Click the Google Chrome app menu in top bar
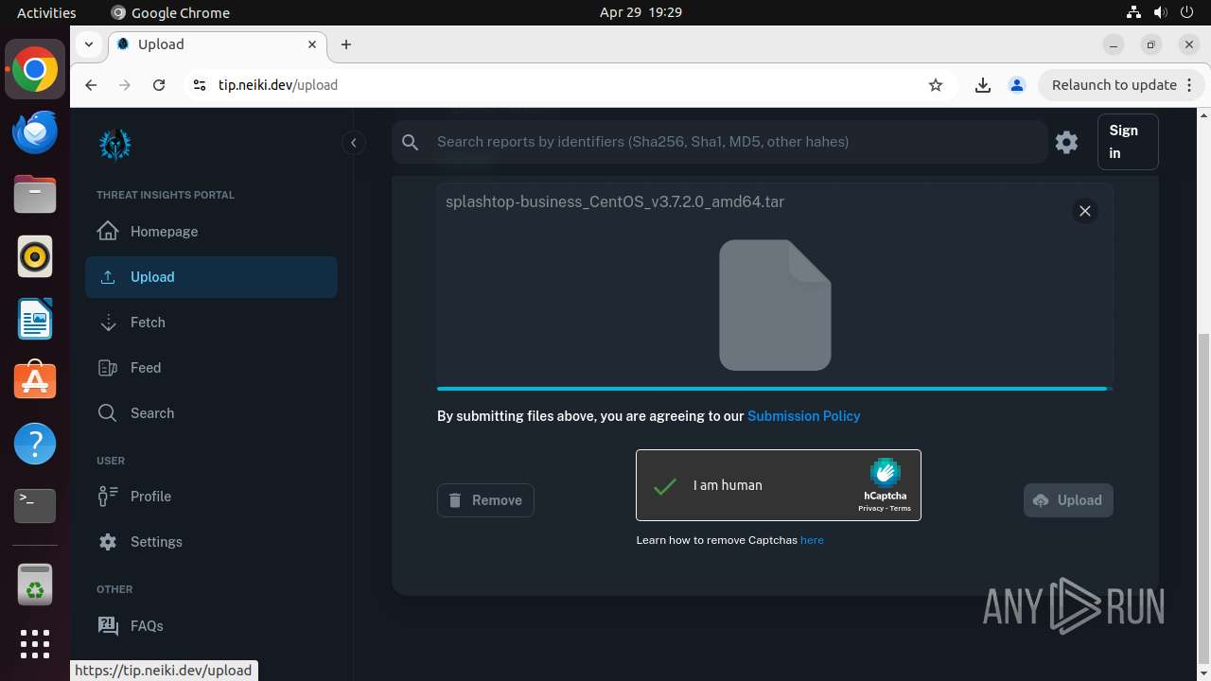The width and height of the screenshot is (1211, 681). point(170,12)
